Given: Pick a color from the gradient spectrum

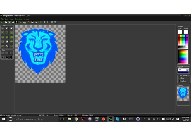Looking at the screenshot, I should [183, 57].
